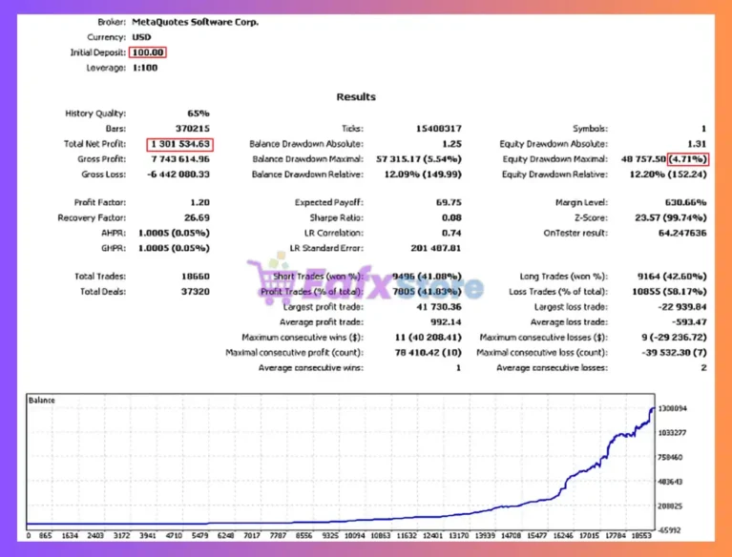The width and height of the screenshot is (732, 557).
Task: Click Maximal consecutive loss value -39 532.30 (7)
Action: (674, 352)
